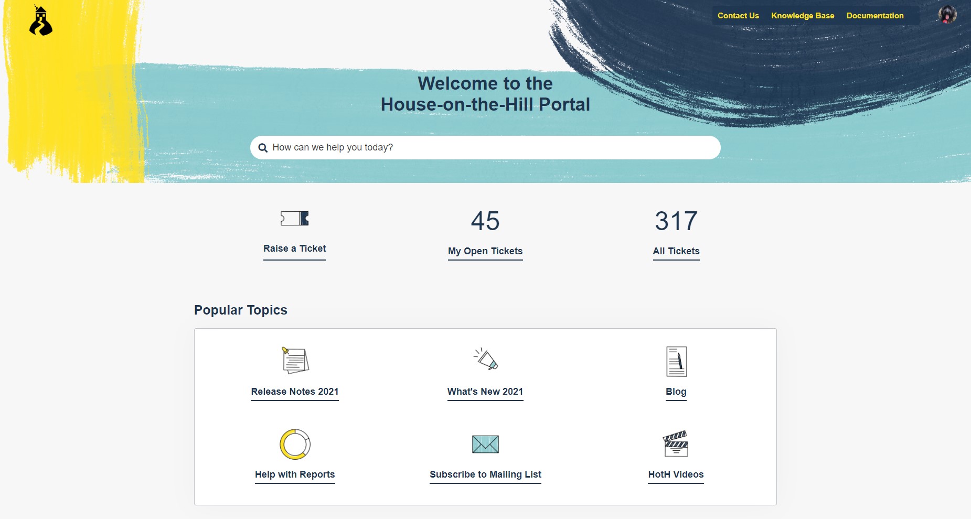The image size is (971, 519).
Task: Click the 317 all tickets count
Action: pyautogui.click(x=676, y=221)
